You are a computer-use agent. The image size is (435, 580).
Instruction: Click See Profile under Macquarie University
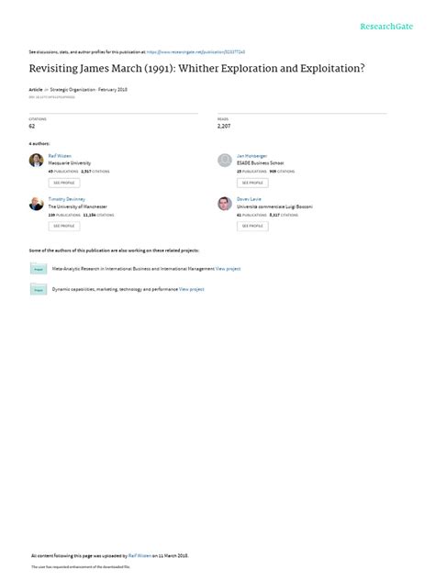64,183
